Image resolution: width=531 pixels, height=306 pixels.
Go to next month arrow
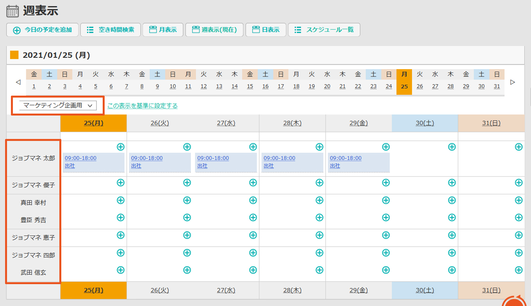click(x=513, y=82)
